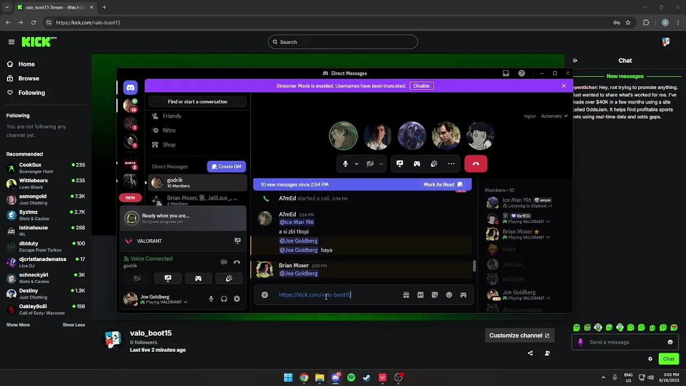Open Kick chat settings gear
The image size is (686, 386).
click(x=650, y=359)
